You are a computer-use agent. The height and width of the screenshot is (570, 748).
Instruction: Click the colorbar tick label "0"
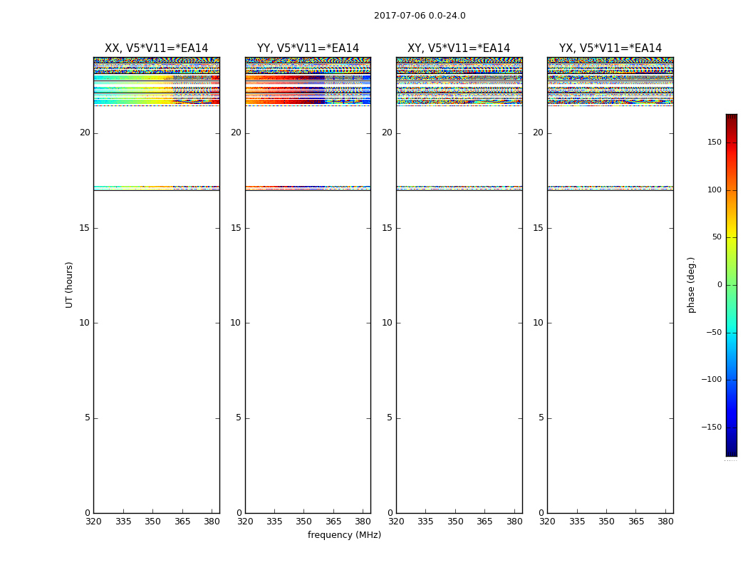click(720, 285)
